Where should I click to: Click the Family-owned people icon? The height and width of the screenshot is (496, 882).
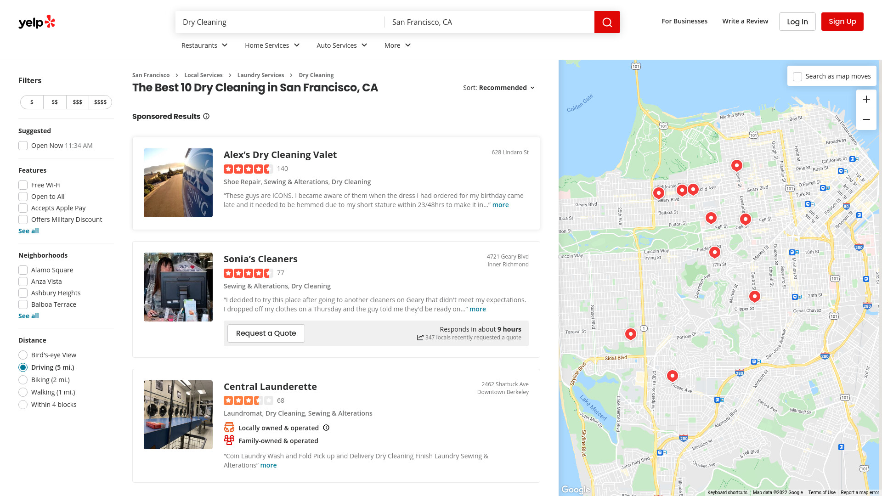tap(229, 440)
